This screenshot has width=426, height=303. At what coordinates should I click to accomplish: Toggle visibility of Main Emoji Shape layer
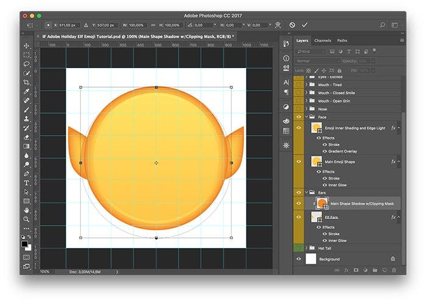pyautogui.click(x=299, y=162)
